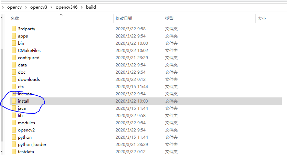
Task: Click the opencv2 folder icon
Action: coord(14,130)
